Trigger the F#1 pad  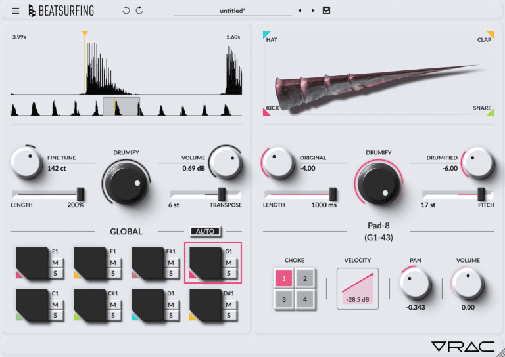148,263
